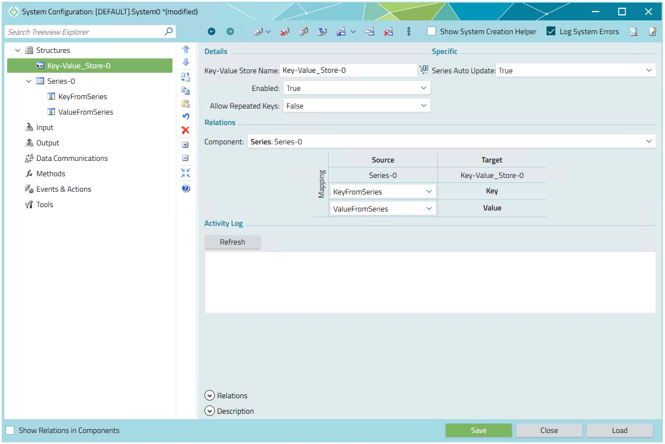This screenshot has height=444, width=665.
Task: Click the blue undo arrow icon
Action: [x=186, y=116]
